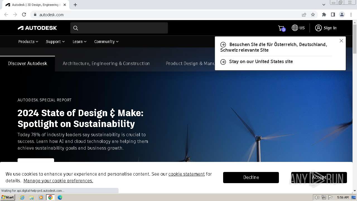
Task: Click the Sign in link
Action: pyautogui.click(x=330, y=28)
